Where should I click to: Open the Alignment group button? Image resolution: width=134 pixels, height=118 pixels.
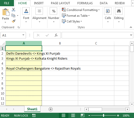39,11
